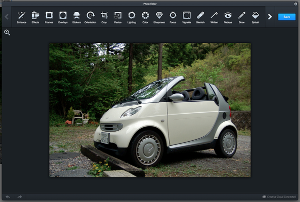The width and height of the screenshot is (300, 202).
Task: Undo the last edit
Action: [8, 197]
